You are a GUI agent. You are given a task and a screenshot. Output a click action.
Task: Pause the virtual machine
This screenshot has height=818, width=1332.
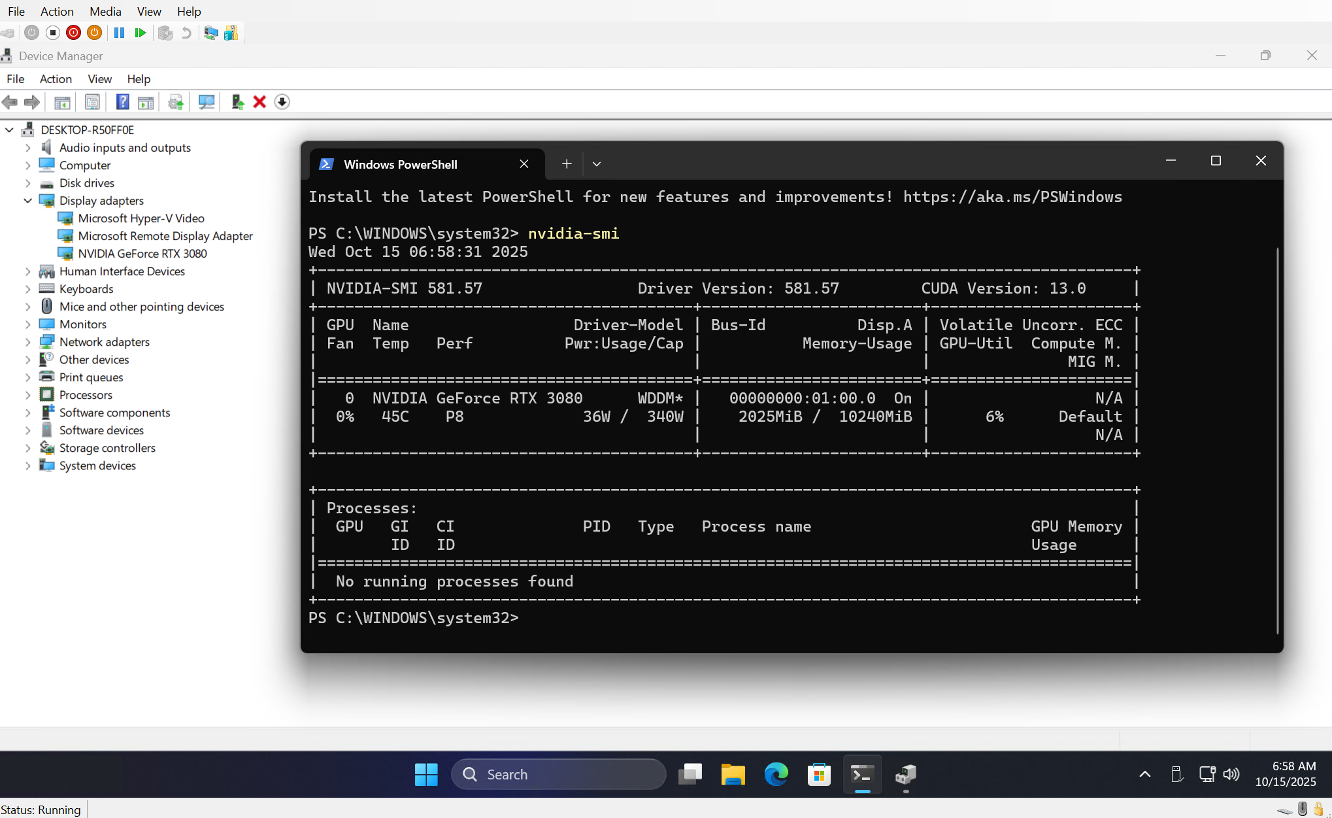[119, 33]
